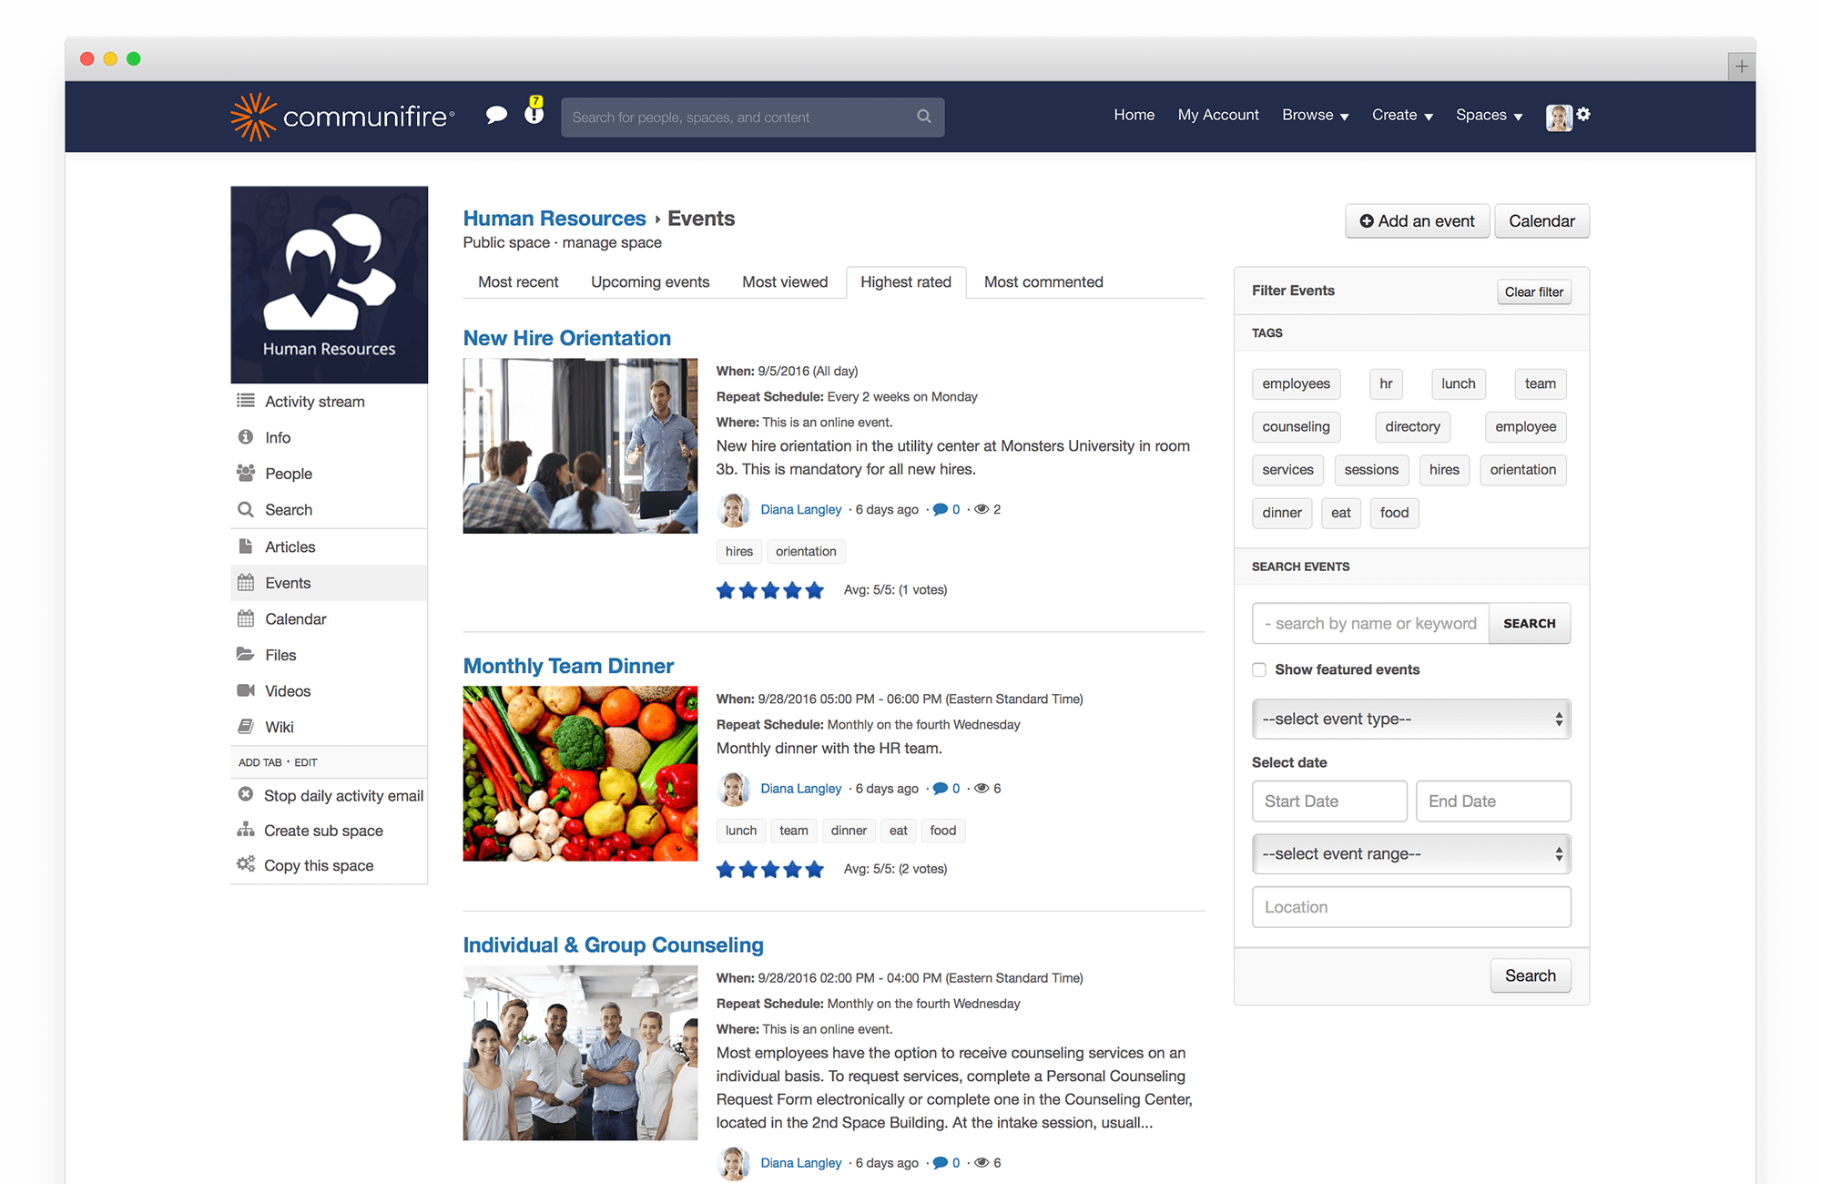This screenshot has height=1184, width=1821.
Task: Open the select event type dropdown
Action: point(1410,719)
